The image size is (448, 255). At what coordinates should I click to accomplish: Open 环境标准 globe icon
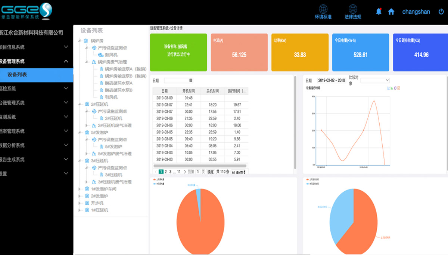coord(323,9)
